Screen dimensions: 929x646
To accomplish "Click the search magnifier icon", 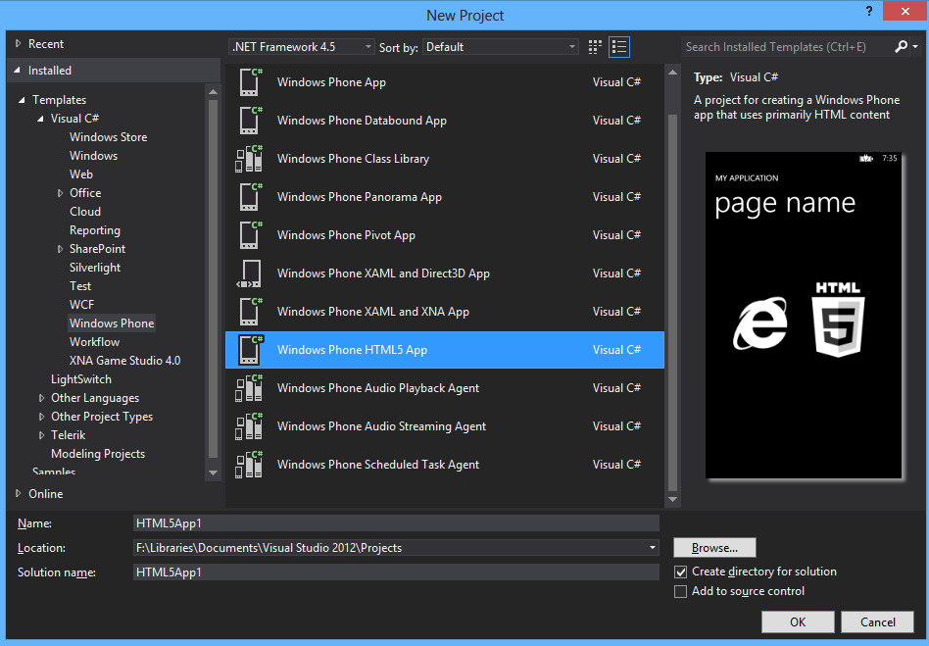I will click(x=902, y=47).
